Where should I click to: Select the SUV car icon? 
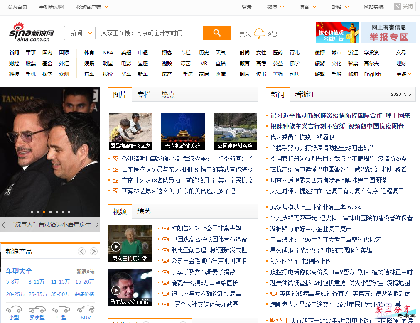pos(86,309)
